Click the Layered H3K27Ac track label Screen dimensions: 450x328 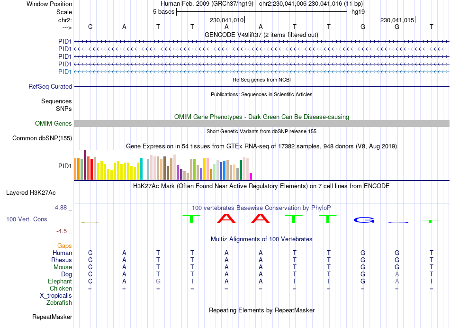point(31,193)
